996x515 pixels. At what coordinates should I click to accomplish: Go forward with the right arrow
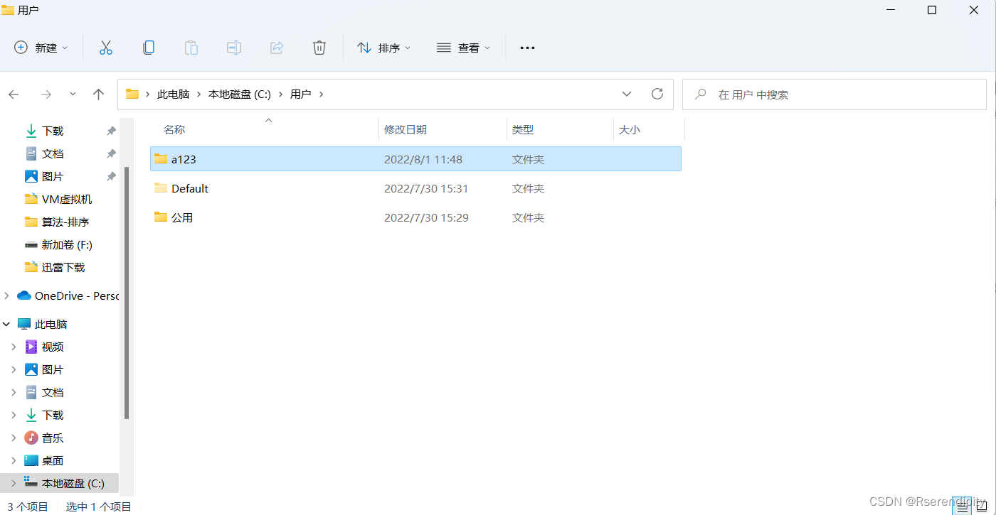(46, 94)
